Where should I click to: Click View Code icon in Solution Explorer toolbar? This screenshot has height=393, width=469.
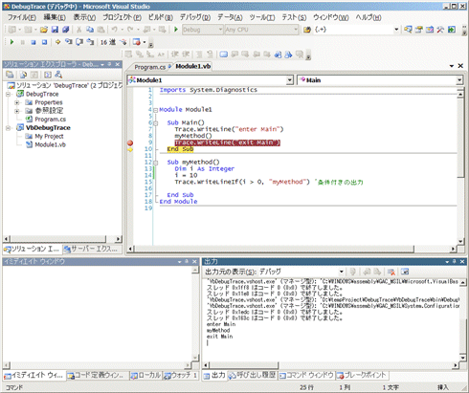click(48, 75)
